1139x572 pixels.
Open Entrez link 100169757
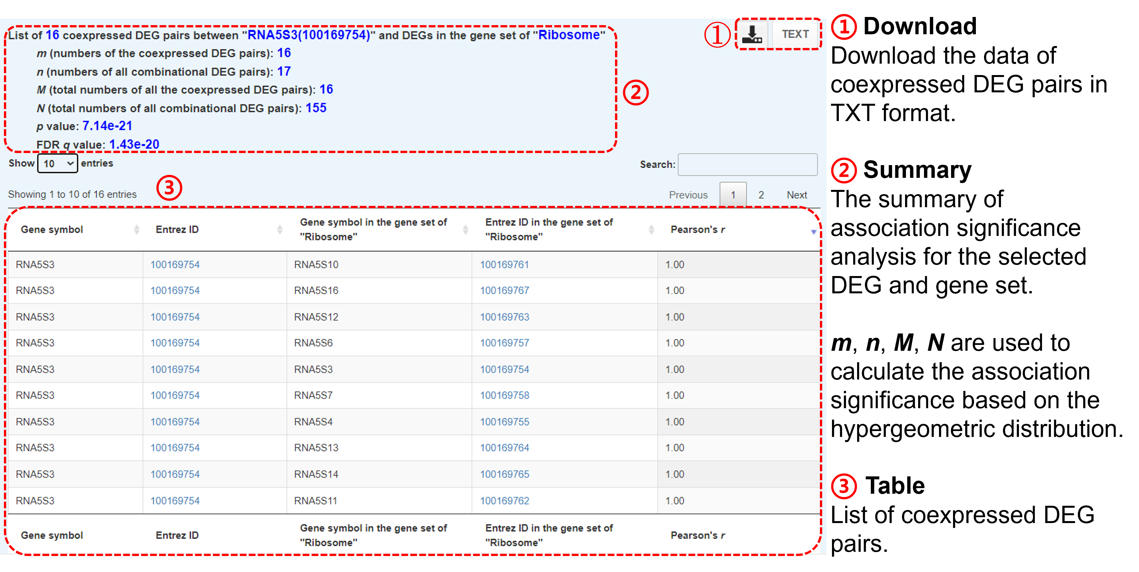coord(504,343)
